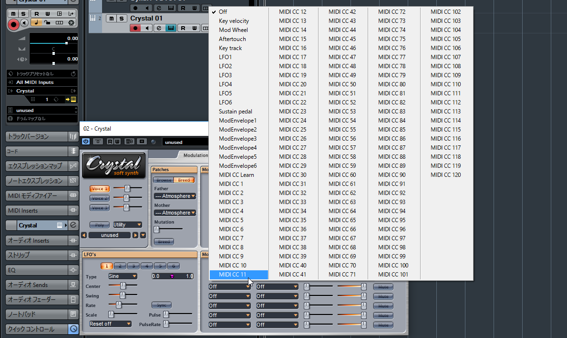This screenshot has width=567, height=338.
Task: Select MIDI CC 11 in modulation menu
Action: pos(238,275)
